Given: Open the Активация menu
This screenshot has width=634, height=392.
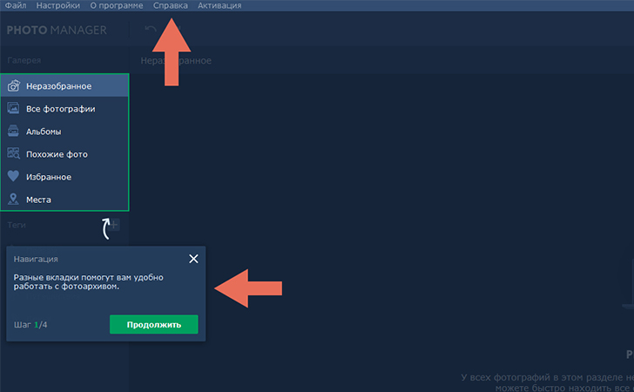Looking at the screenshot, I should (219, 6).
